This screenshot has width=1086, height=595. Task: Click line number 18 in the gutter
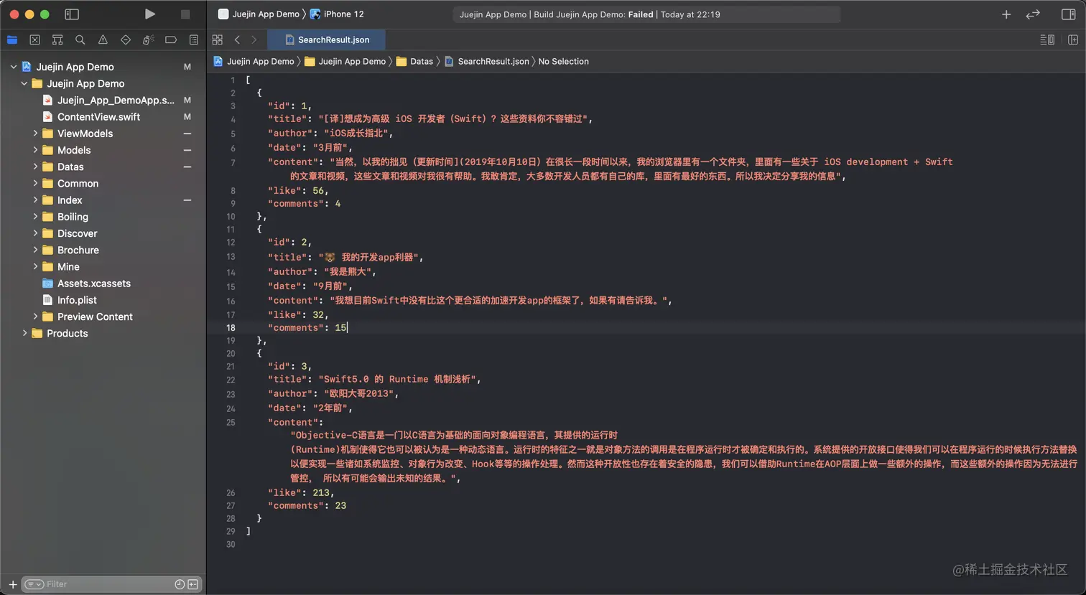click(x=231, y=327)
